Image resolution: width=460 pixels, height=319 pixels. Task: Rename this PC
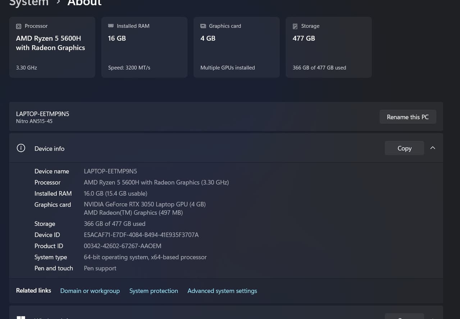(408, 117)
